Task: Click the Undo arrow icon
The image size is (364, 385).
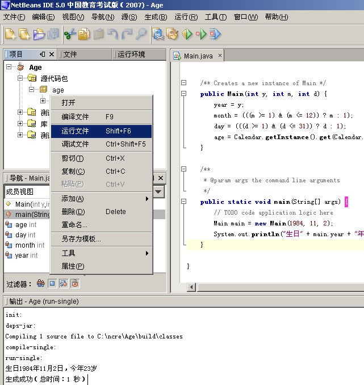Action: (113, 34)
